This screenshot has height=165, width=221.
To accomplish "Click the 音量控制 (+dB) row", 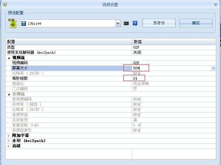I will (111, 125).
